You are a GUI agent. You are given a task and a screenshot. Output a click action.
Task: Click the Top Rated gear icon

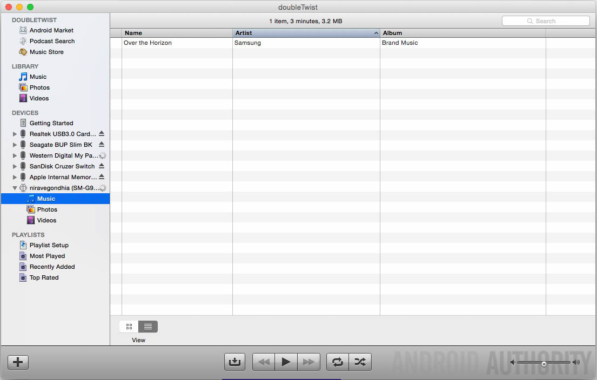click(x=23, y=277)
